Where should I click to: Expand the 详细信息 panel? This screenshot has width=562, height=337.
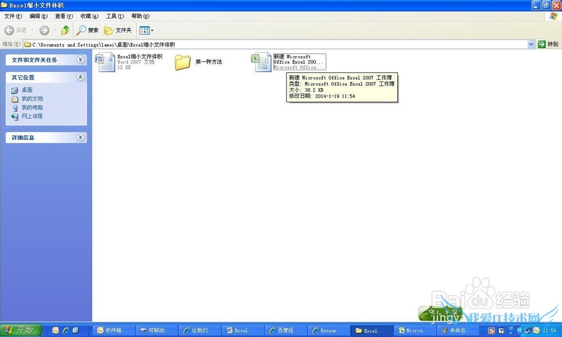80,138
